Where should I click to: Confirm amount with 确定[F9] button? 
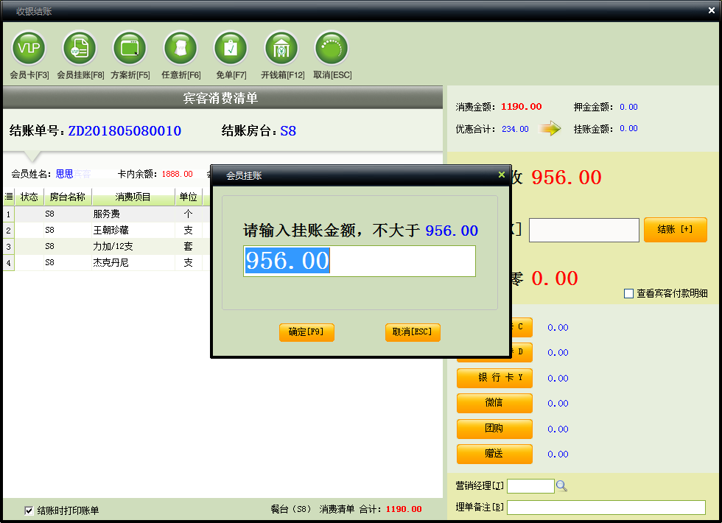306,332
